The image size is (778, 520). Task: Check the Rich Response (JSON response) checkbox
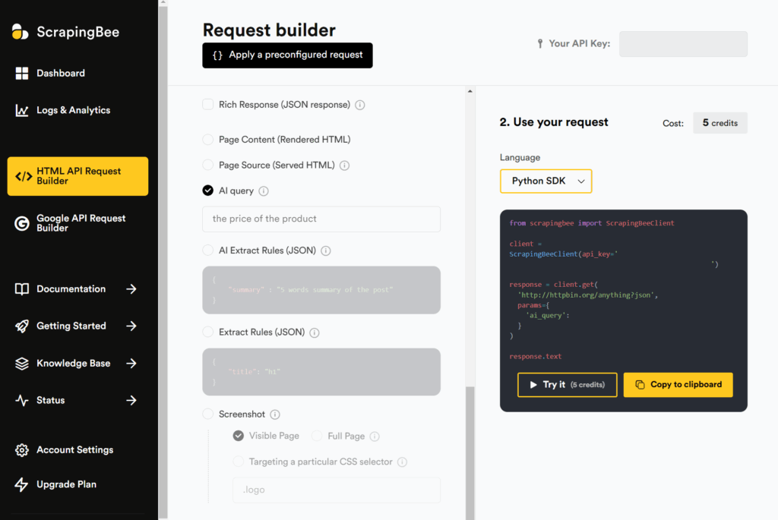click(x=207, y=104)
